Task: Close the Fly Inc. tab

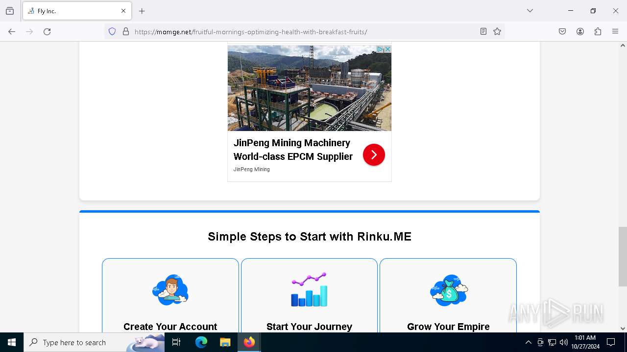Action: tap(123, 11)
